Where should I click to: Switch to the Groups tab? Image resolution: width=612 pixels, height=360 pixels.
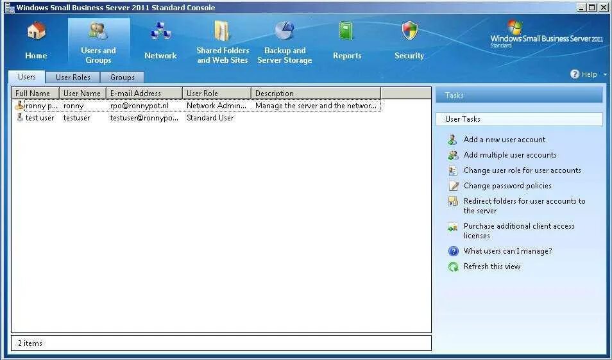tap(122, 77)
